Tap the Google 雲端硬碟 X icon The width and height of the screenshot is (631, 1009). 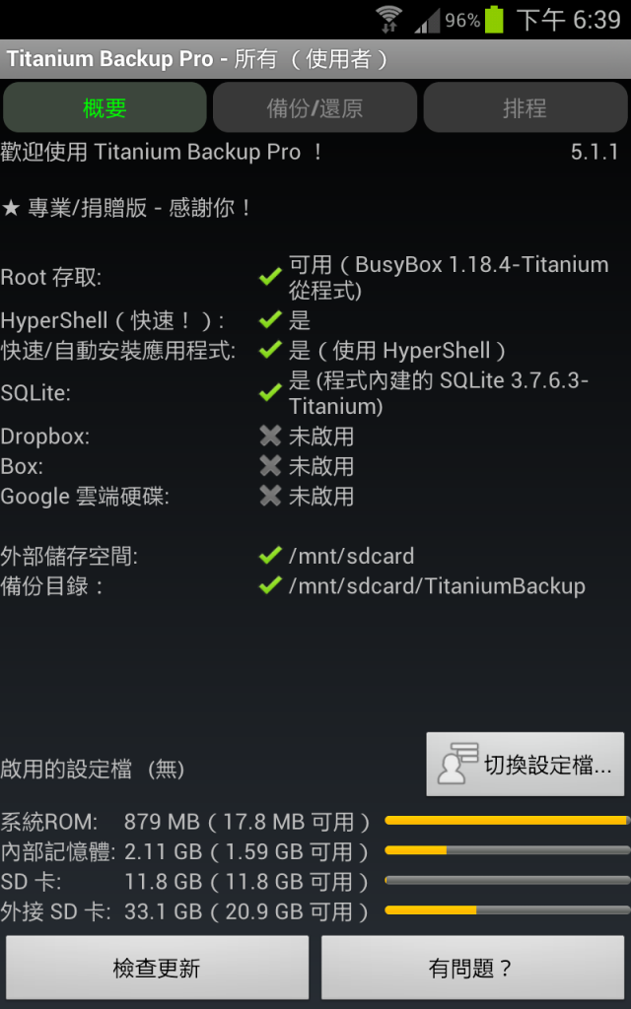pos(270,496)
